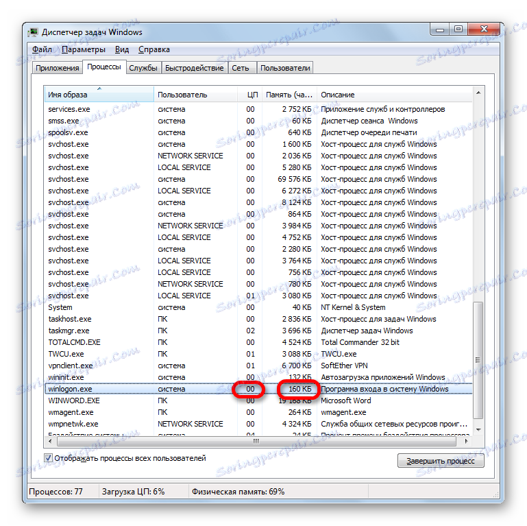The width and height of the screenshot is (527, 526).
Task: Open the Вид menu
Action: point(122,49)
